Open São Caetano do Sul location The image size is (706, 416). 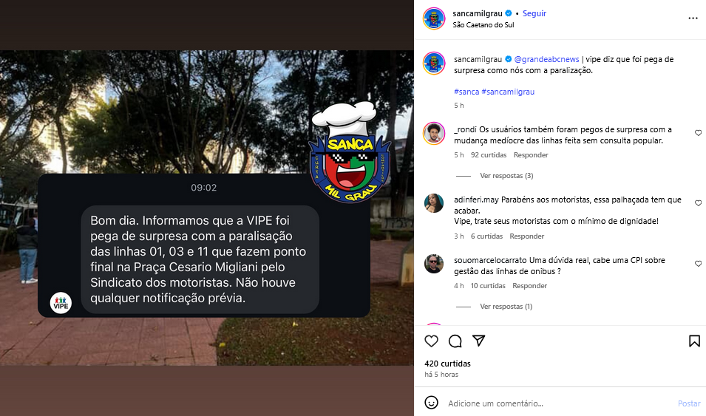483,25
